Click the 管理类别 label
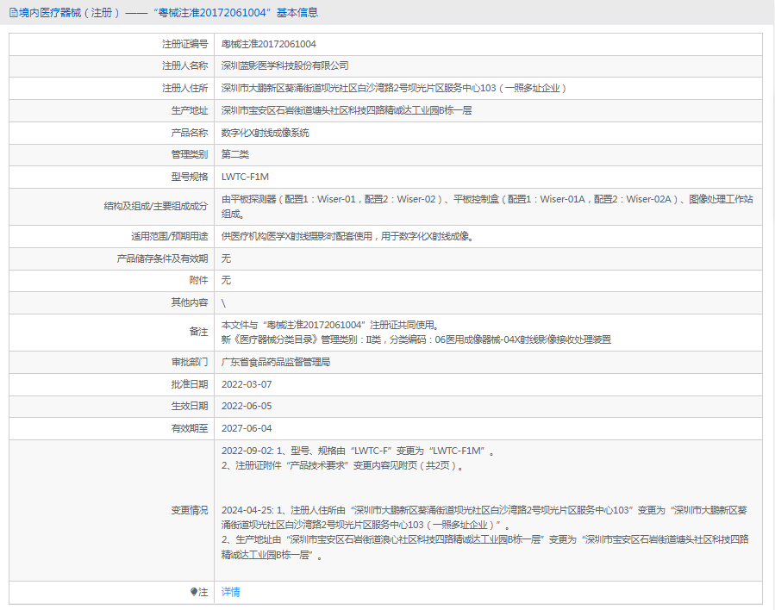775x610 pixels. point(190,154)
